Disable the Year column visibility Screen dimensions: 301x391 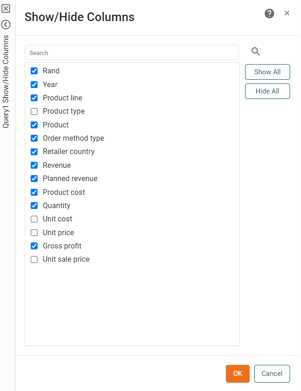(x=34, y=84)
